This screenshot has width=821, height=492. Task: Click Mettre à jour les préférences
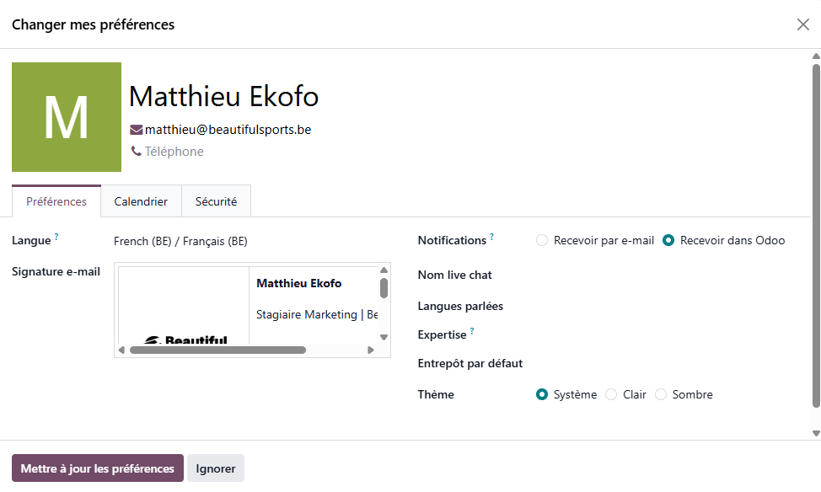point(97,468)
